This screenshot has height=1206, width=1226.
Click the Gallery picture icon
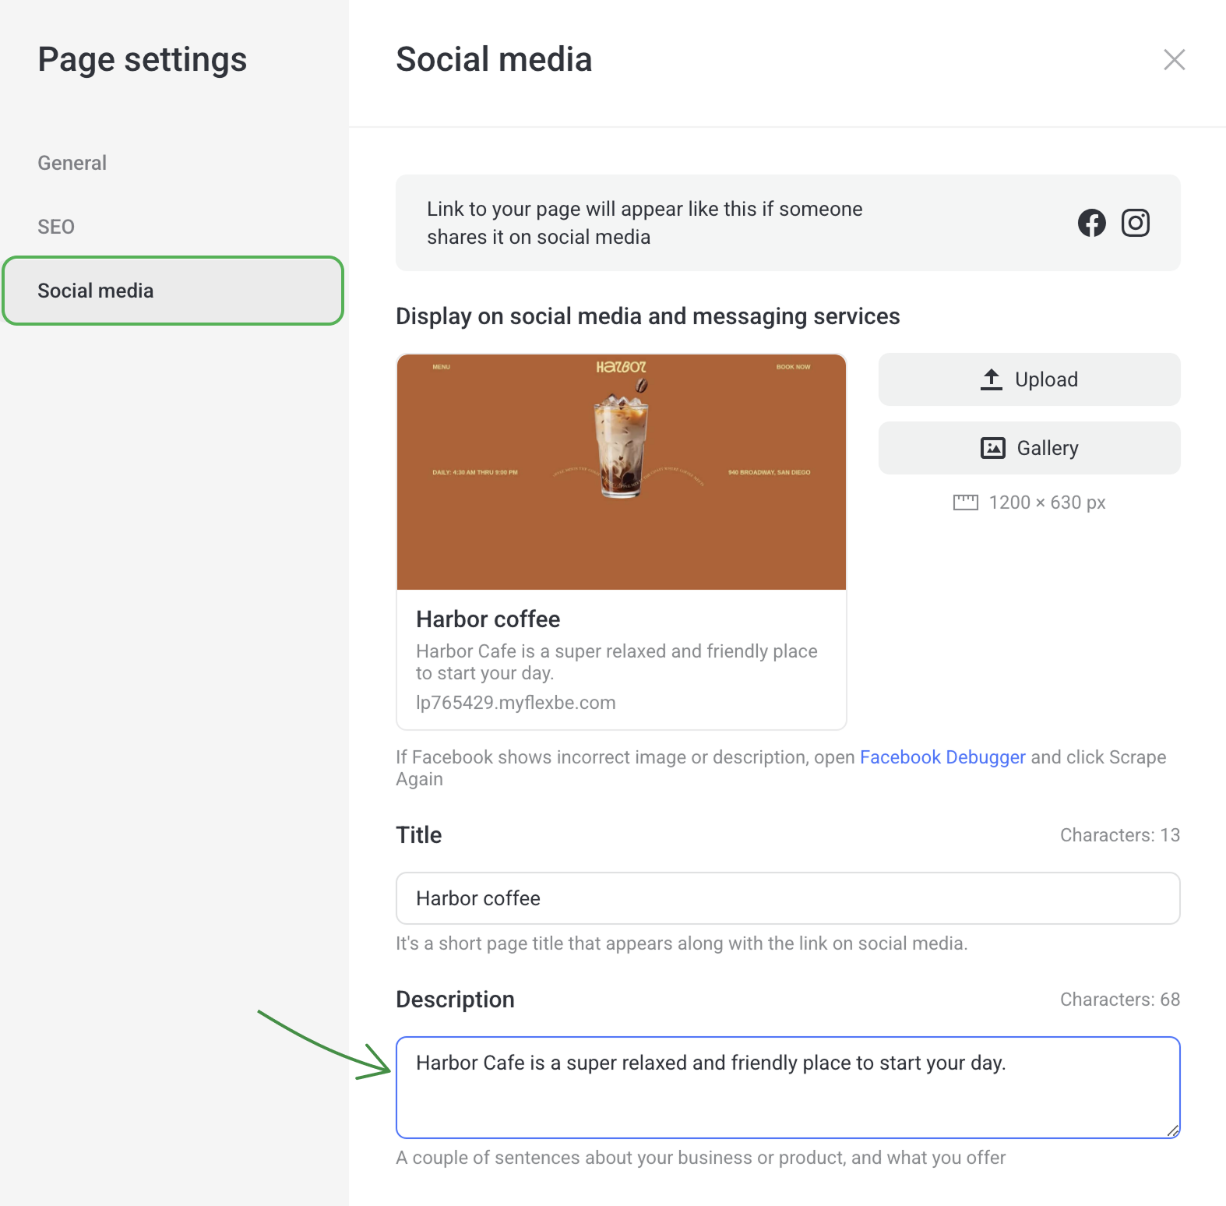point(992,448)
